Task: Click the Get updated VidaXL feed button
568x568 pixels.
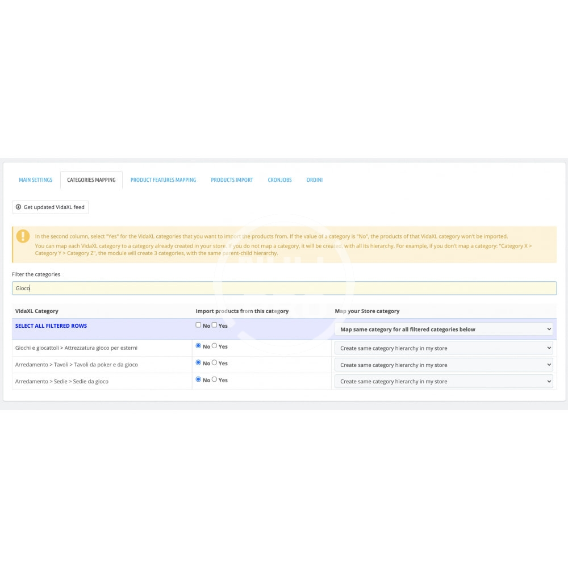Action: point(50,207)
